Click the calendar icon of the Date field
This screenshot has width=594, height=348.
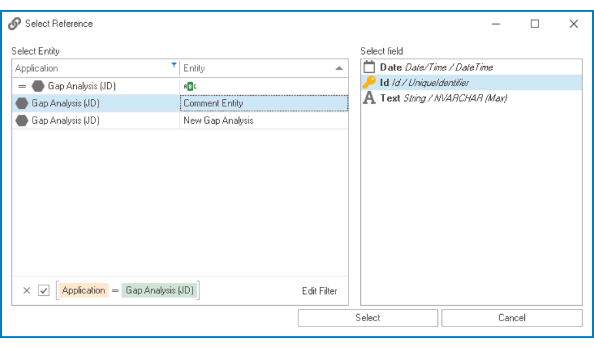click(x=369, y=67)
